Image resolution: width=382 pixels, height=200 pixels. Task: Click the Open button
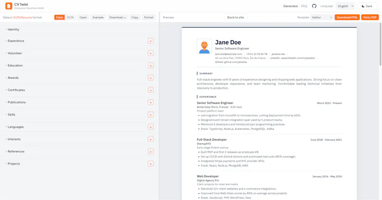83,17
